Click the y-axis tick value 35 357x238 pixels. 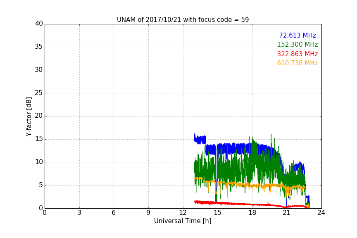39,47
